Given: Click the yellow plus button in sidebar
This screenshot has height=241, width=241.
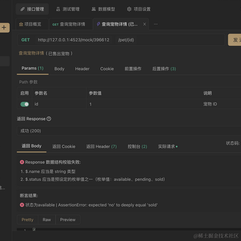Looking at the screenshot, I should coord(4,28).
